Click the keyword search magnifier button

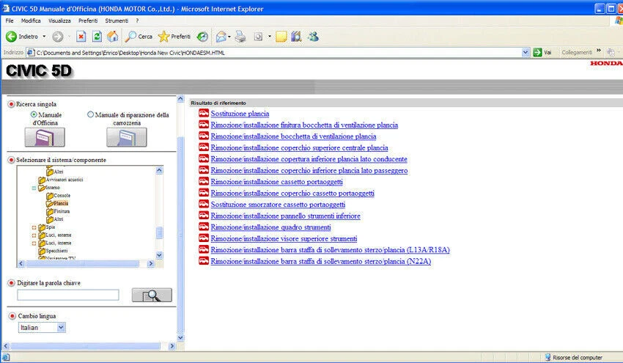click(152, 295)
